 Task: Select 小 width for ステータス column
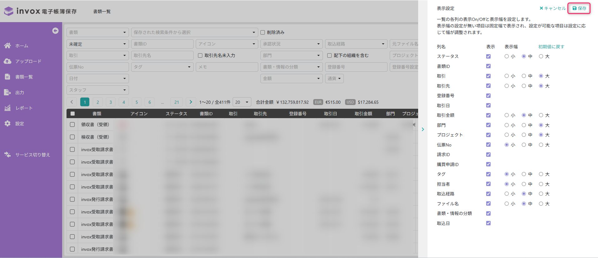[507, 56]
